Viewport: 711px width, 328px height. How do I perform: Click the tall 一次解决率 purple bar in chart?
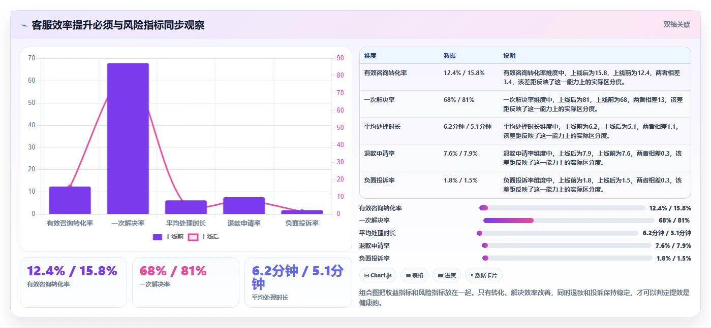128,138
